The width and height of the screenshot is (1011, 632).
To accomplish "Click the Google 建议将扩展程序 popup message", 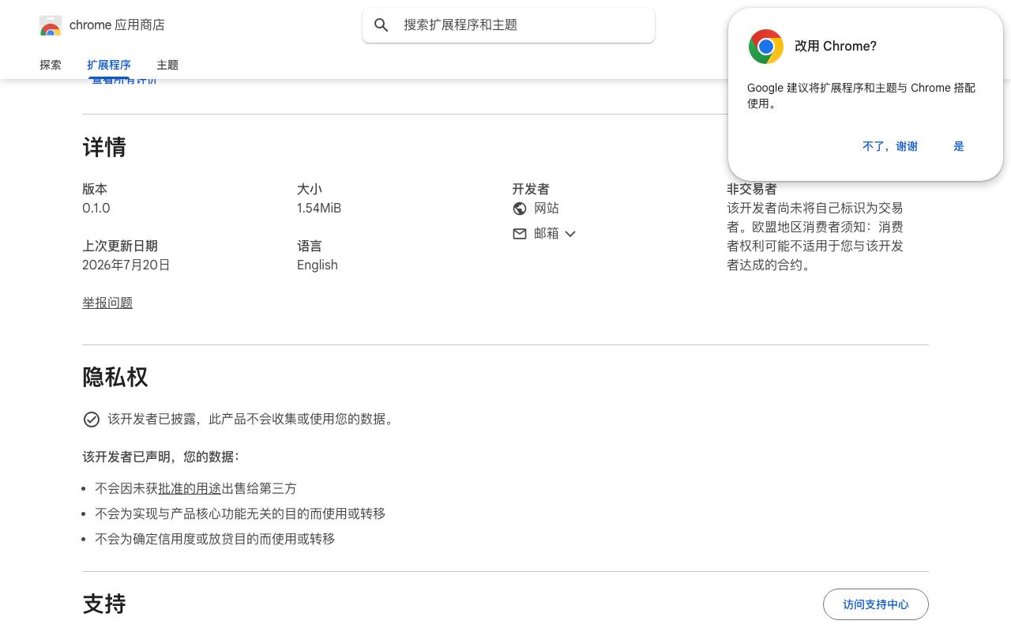I will pos(862,96).
